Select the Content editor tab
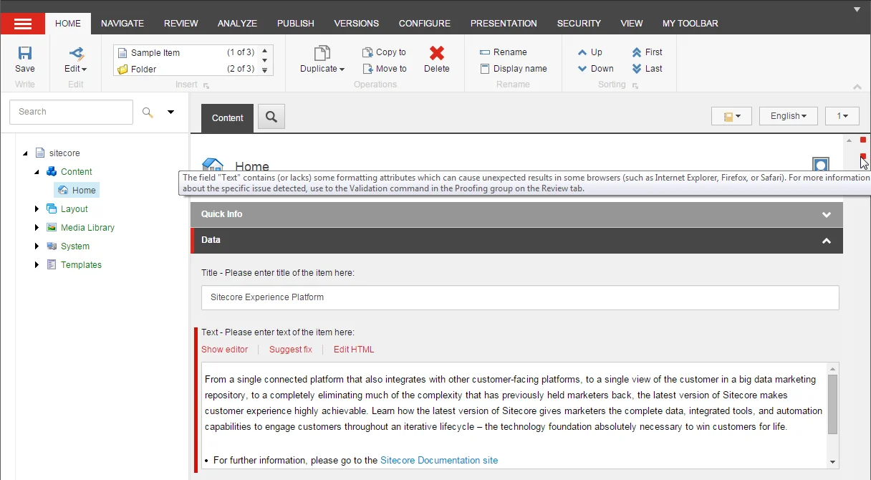Viewport: 871px width, 480px height. coord(228,118)
